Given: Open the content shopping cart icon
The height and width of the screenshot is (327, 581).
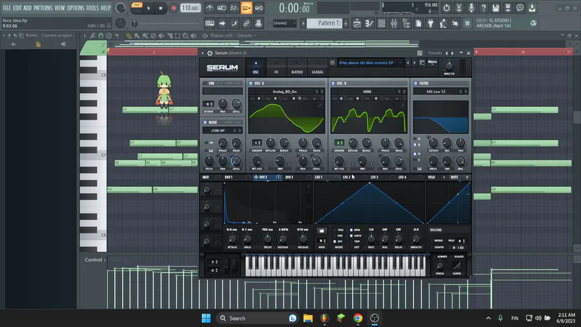Looking at the screenshot, I should [467, 23].
